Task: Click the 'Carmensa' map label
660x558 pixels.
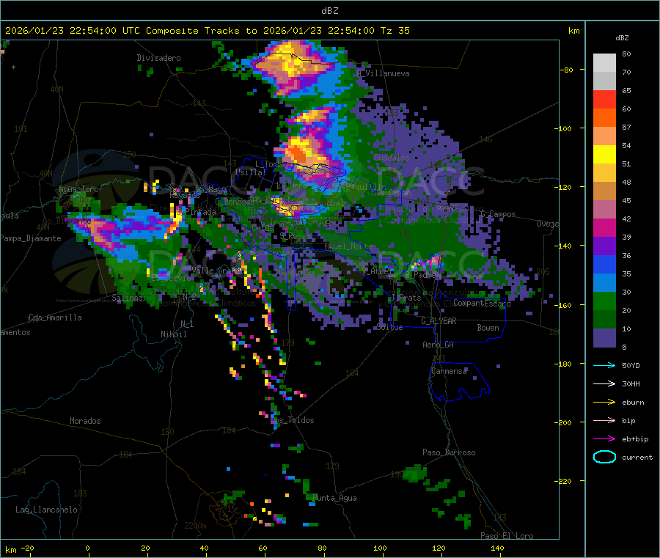Action: (449, 371)
